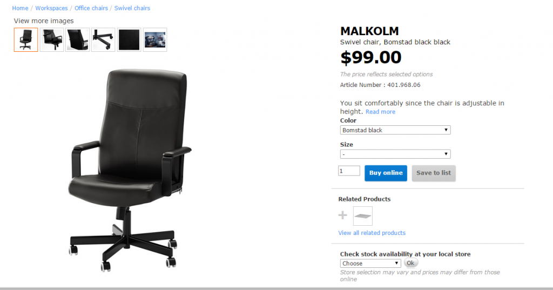Click Read more in product description

(380, 112)
